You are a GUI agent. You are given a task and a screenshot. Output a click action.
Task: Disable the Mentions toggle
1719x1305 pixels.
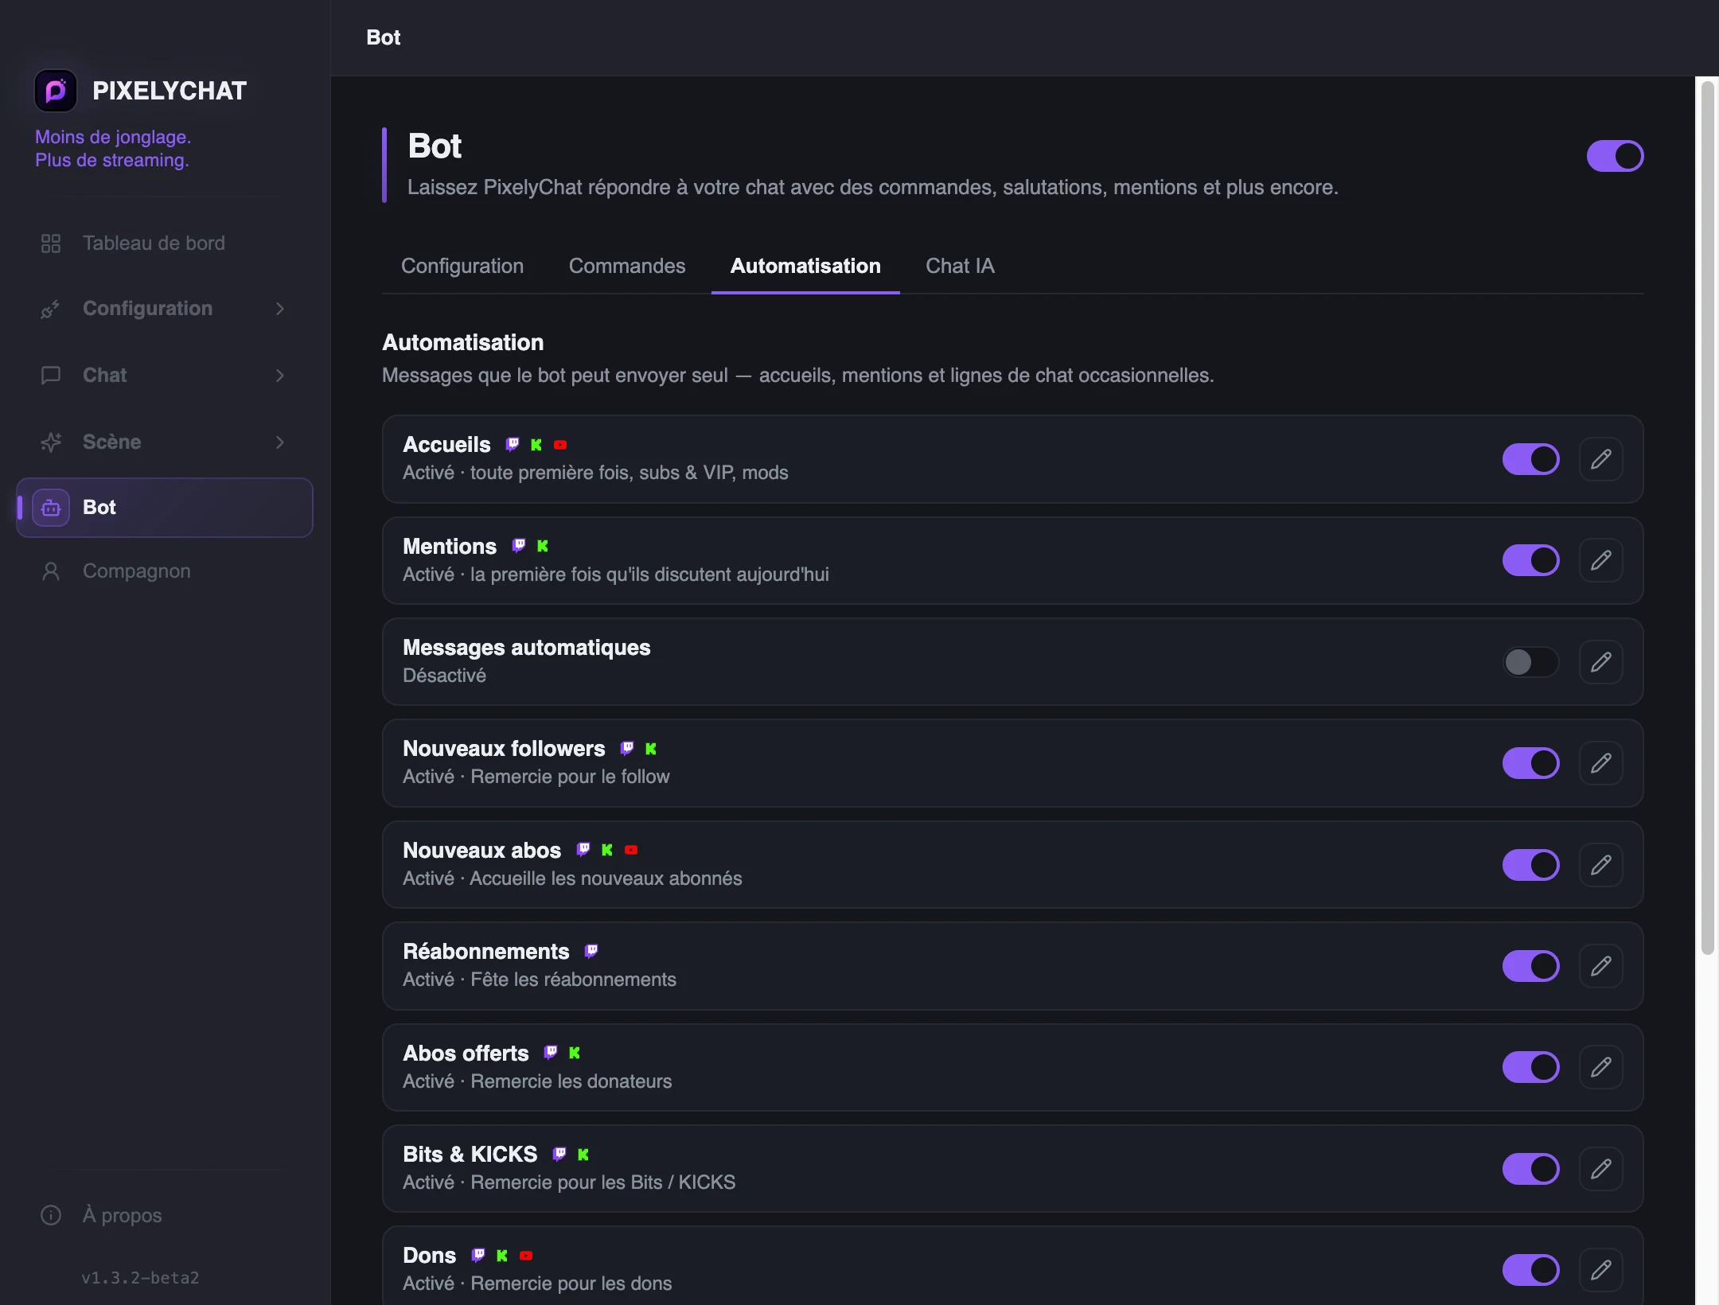point(1530,560)
